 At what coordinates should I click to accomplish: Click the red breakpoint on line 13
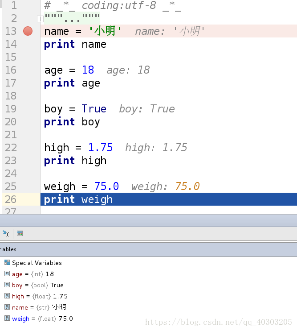28,31
